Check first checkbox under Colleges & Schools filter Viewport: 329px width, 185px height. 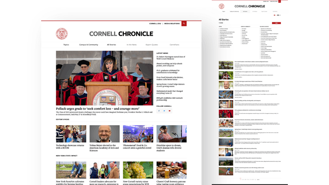tap(260, 29)
